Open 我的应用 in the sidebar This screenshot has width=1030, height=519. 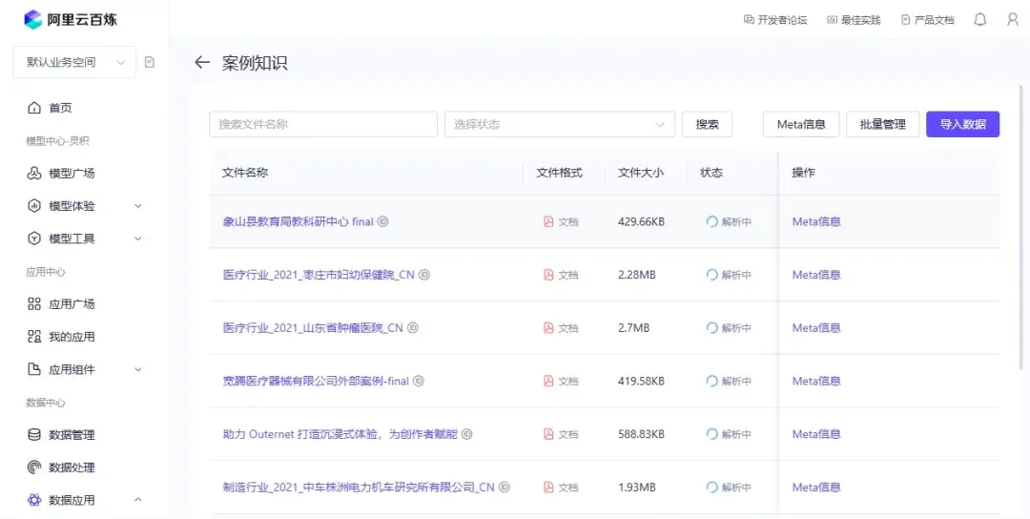72,337
